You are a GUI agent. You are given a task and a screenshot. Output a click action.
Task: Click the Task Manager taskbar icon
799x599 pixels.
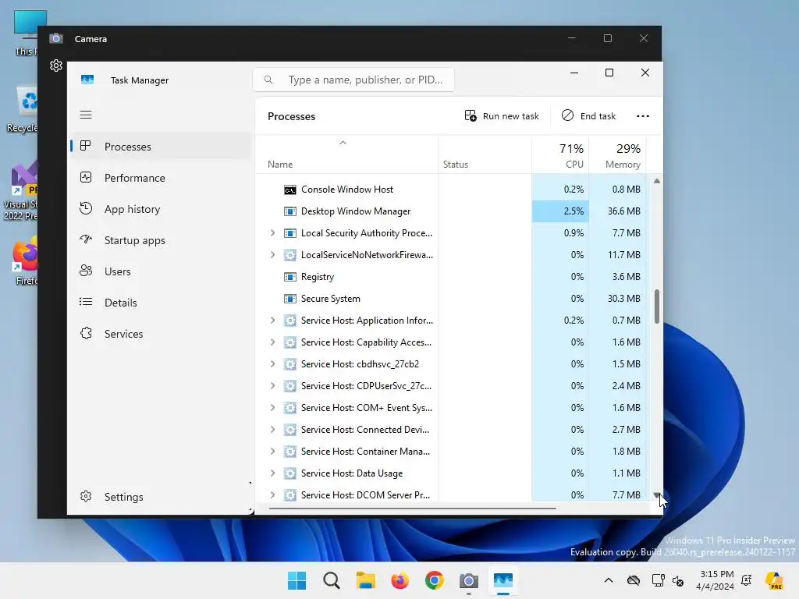(x=503, y=580)
